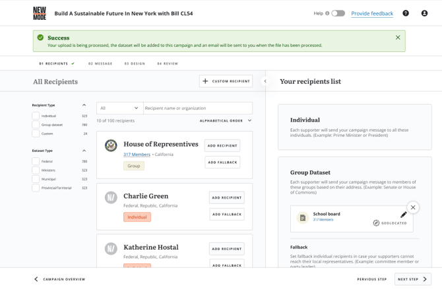The image size is (442, 289).
Task: Click the Help info icon beside toggle
Action: pos(328,13)
